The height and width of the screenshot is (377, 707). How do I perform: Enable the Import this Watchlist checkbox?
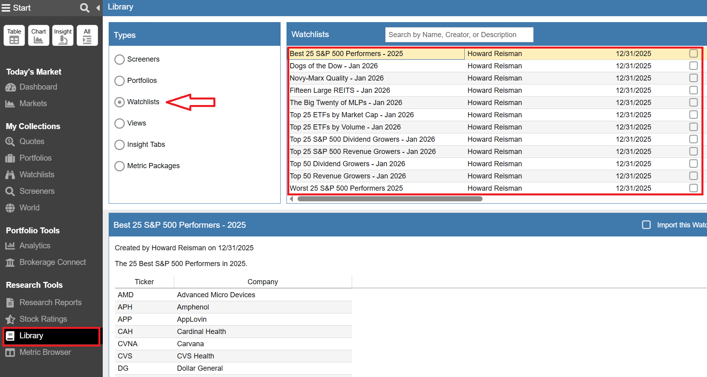point(646,225)
